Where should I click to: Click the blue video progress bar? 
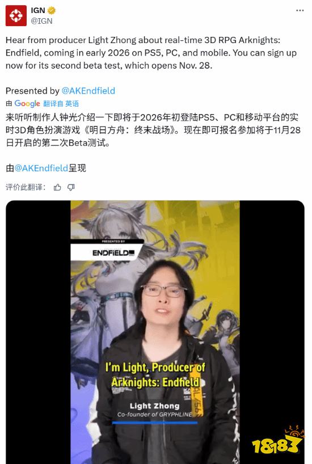pyautogui.click(x=155, y=423)
